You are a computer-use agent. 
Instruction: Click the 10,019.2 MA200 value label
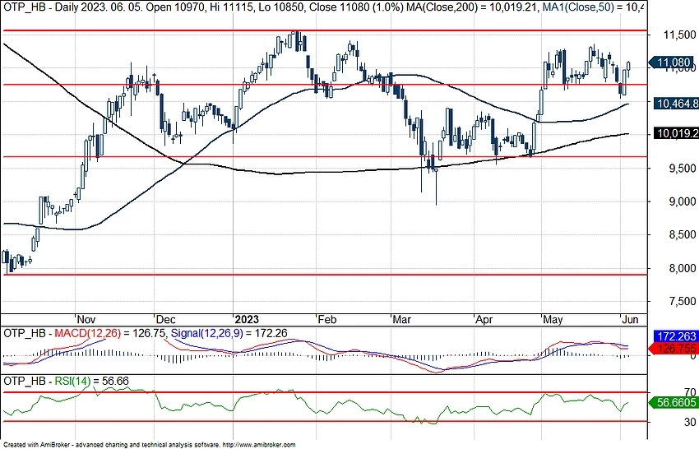(676, 133)
